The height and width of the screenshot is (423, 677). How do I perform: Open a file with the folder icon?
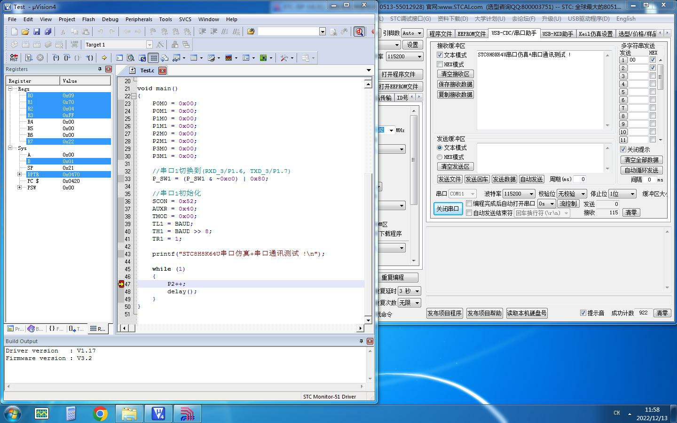[25, 31]
